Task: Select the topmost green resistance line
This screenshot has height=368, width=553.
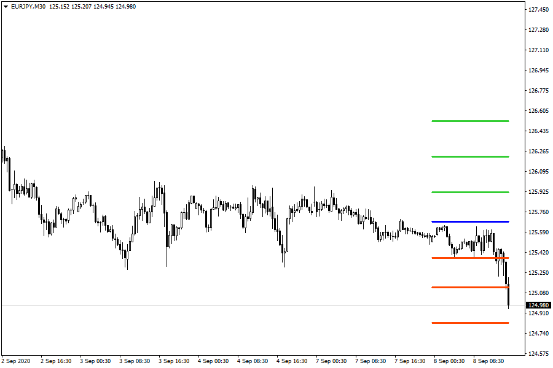Action: (x=470, y=121)
